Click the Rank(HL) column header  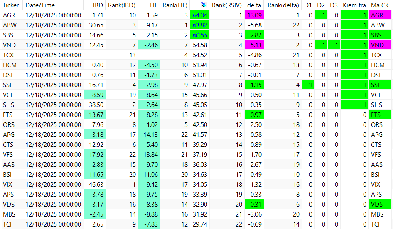pyautogui.click(x=175, y=5)
